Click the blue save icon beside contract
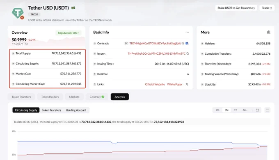 [x=187, y=43]
